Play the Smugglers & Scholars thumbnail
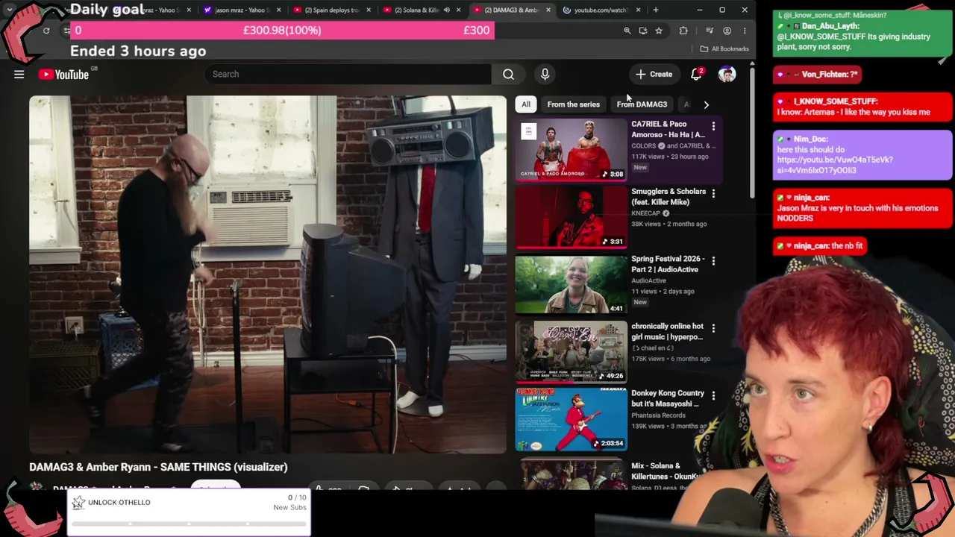This screenshot has height=537, width=955. click(572, 217)
